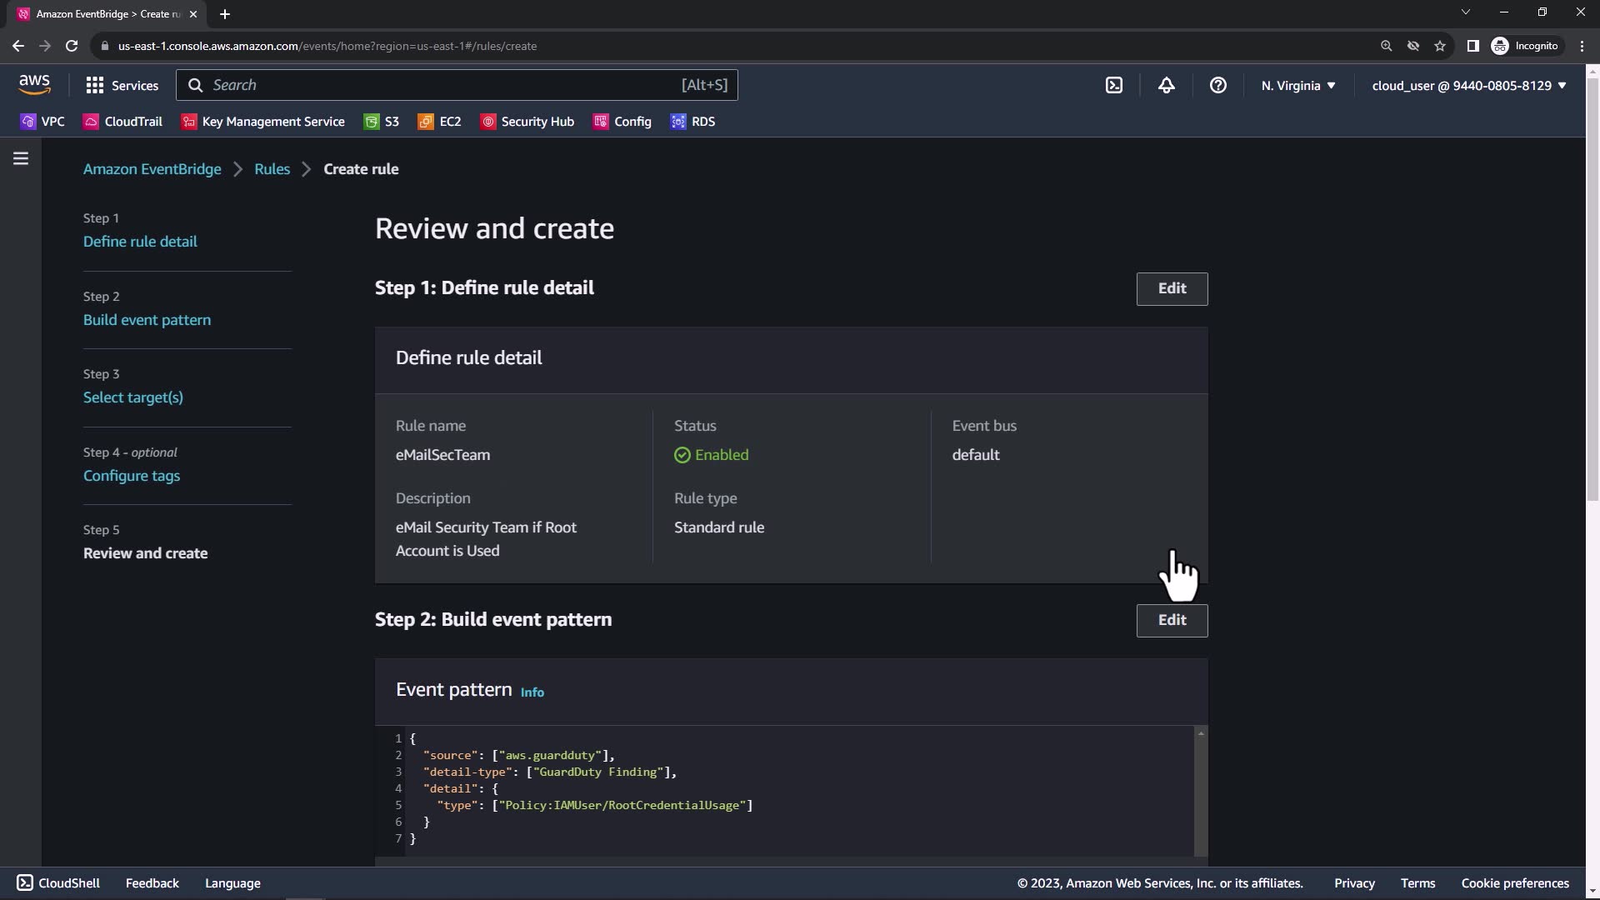
Task: Open the CloudTrail shortcut in the favorites bar
Action: 122,122
